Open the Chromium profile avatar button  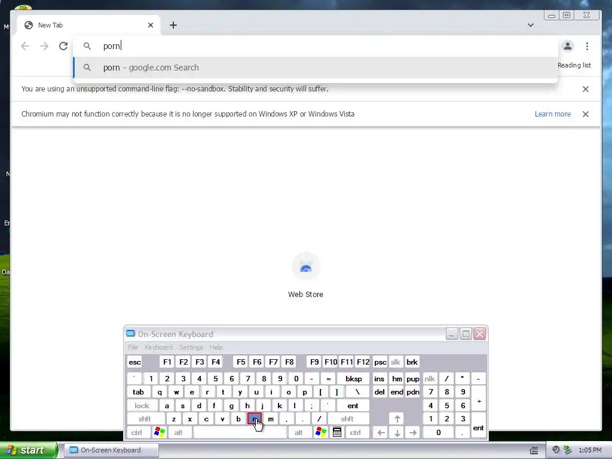568,46
